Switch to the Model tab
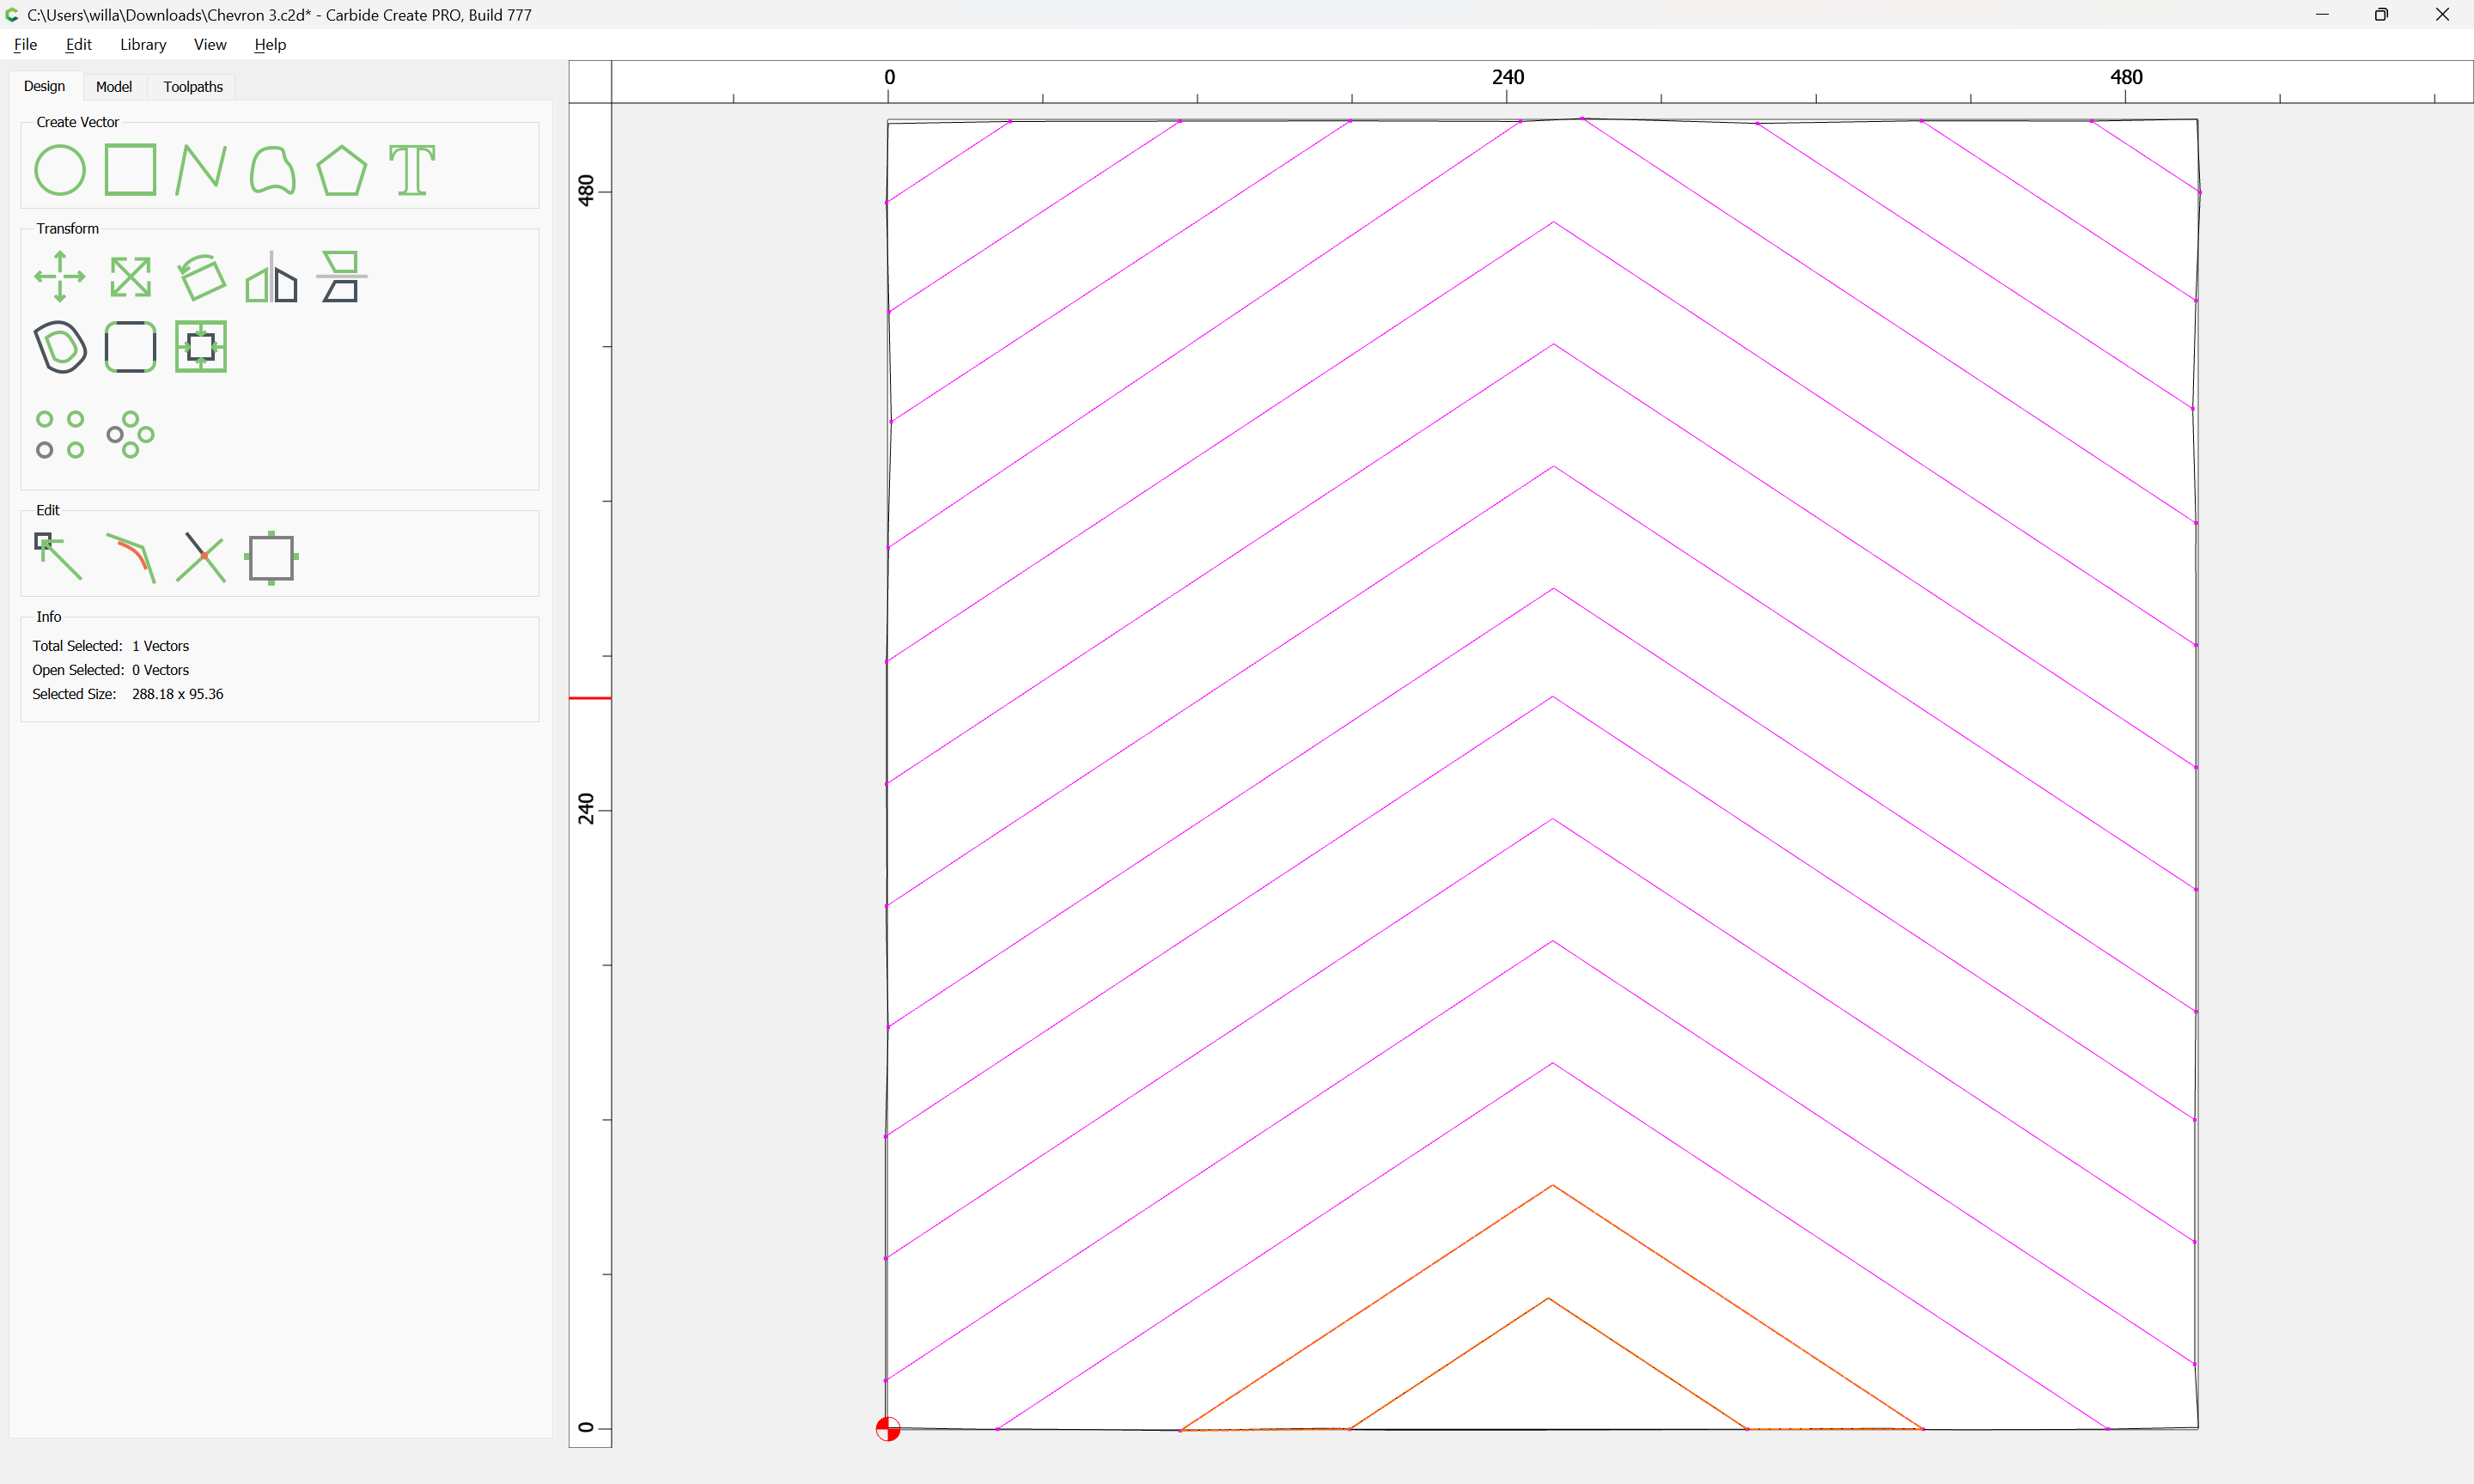Viewport: 2474px width, 1484px height. coord(114,87)
